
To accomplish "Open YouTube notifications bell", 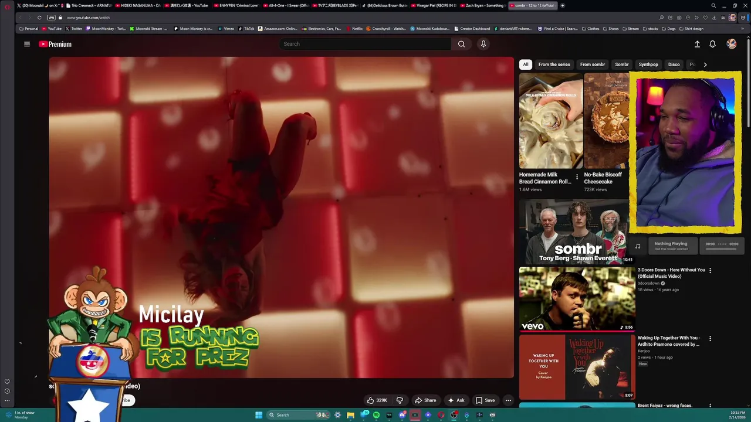I will pyautogui.click(x=712, y=44).
